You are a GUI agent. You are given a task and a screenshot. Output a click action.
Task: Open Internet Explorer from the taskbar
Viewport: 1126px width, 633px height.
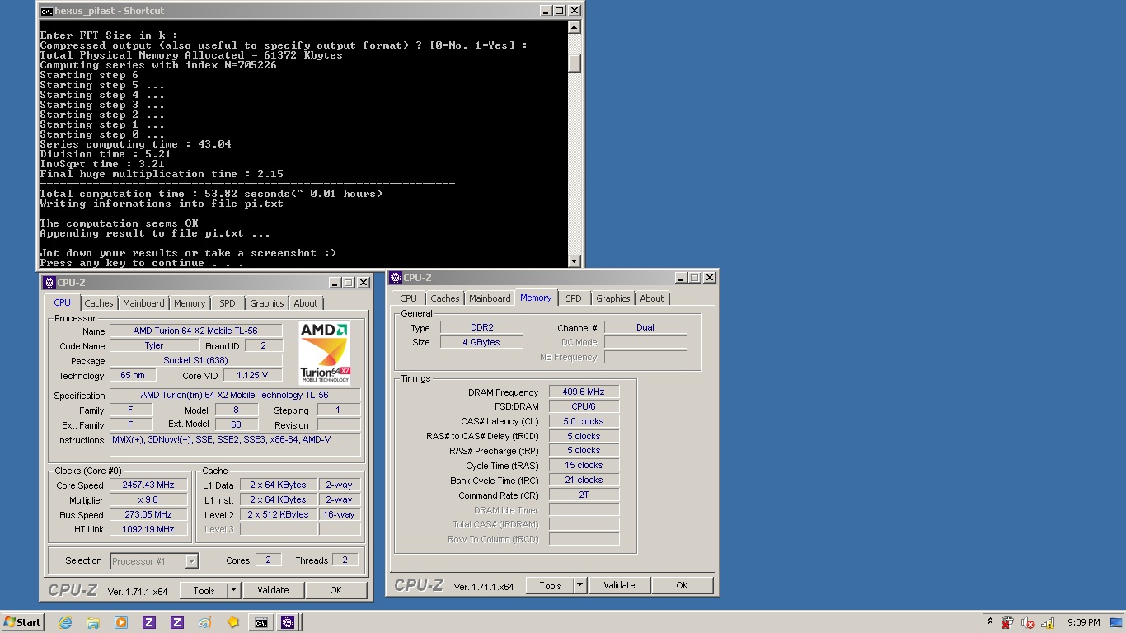pos(65,622)
